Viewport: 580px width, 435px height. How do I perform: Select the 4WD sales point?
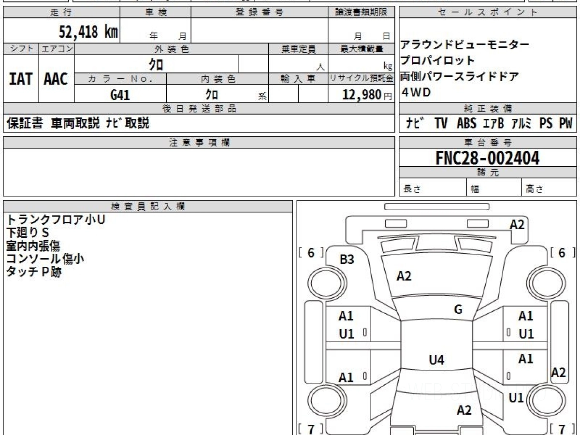(x=416, y=93)
